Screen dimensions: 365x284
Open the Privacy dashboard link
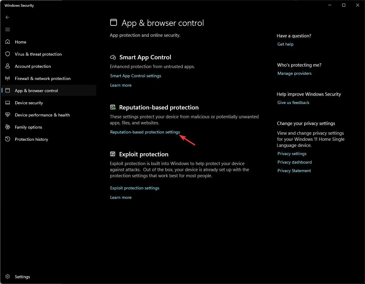coord(295,162)
